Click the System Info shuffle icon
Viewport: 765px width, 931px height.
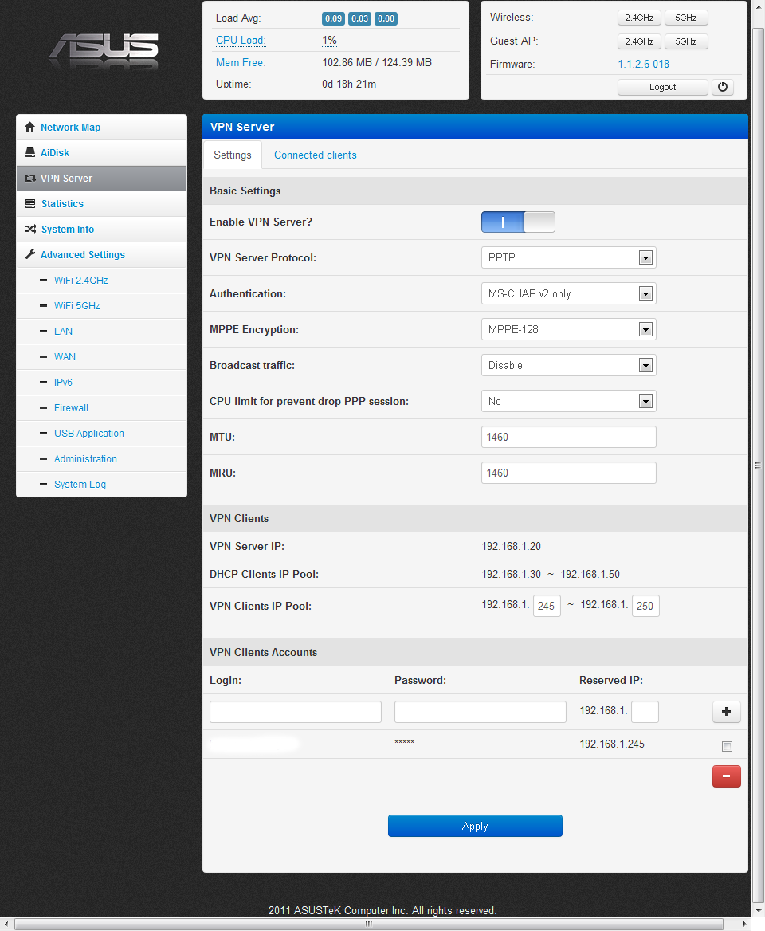(x=30, y=230)
